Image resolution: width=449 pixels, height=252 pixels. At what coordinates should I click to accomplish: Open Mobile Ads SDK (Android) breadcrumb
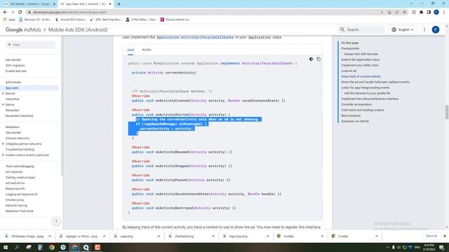click(78, 29)
